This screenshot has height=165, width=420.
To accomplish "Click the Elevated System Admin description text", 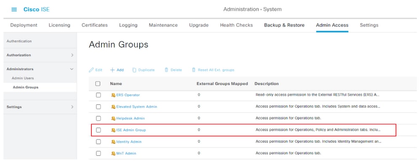I will coord(318,107).
